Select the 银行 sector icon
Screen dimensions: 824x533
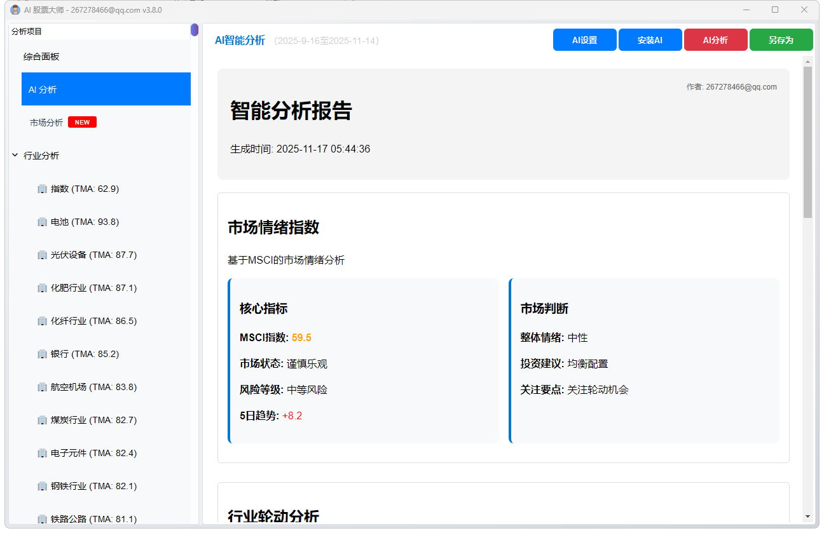click(x=42, y=354)
